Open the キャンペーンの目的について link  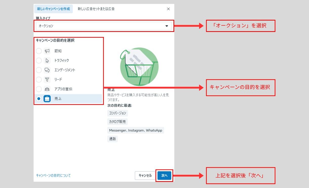[53, 175]
